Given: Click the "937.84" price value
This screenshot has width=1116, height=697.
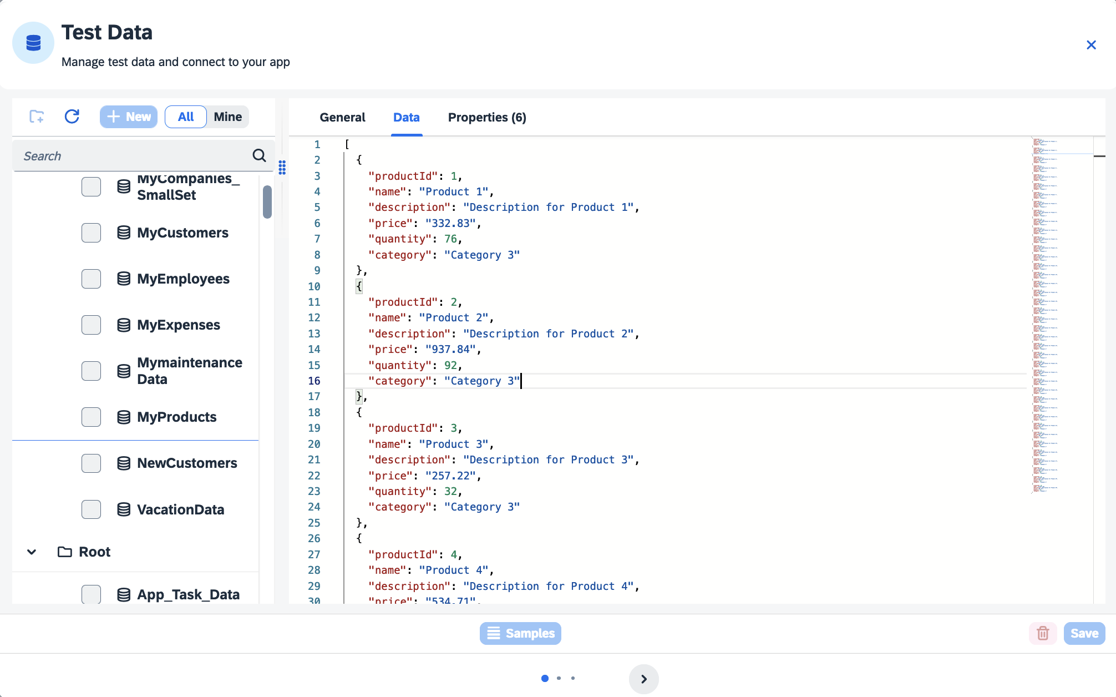Looking at the screenshot, I should coord(450,349).
